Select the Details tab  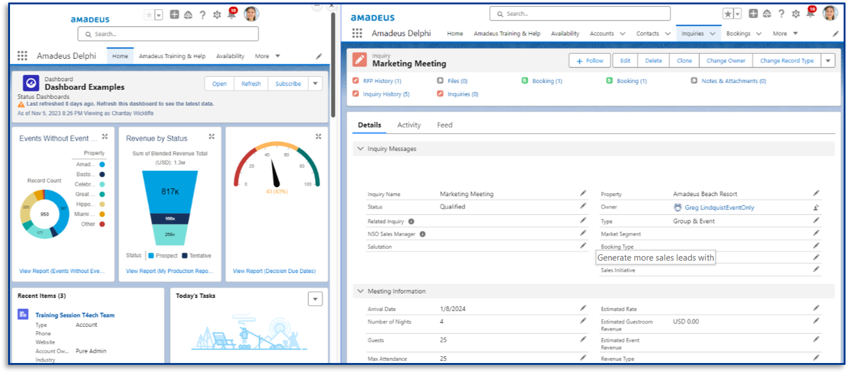click(x=370, y=125)
